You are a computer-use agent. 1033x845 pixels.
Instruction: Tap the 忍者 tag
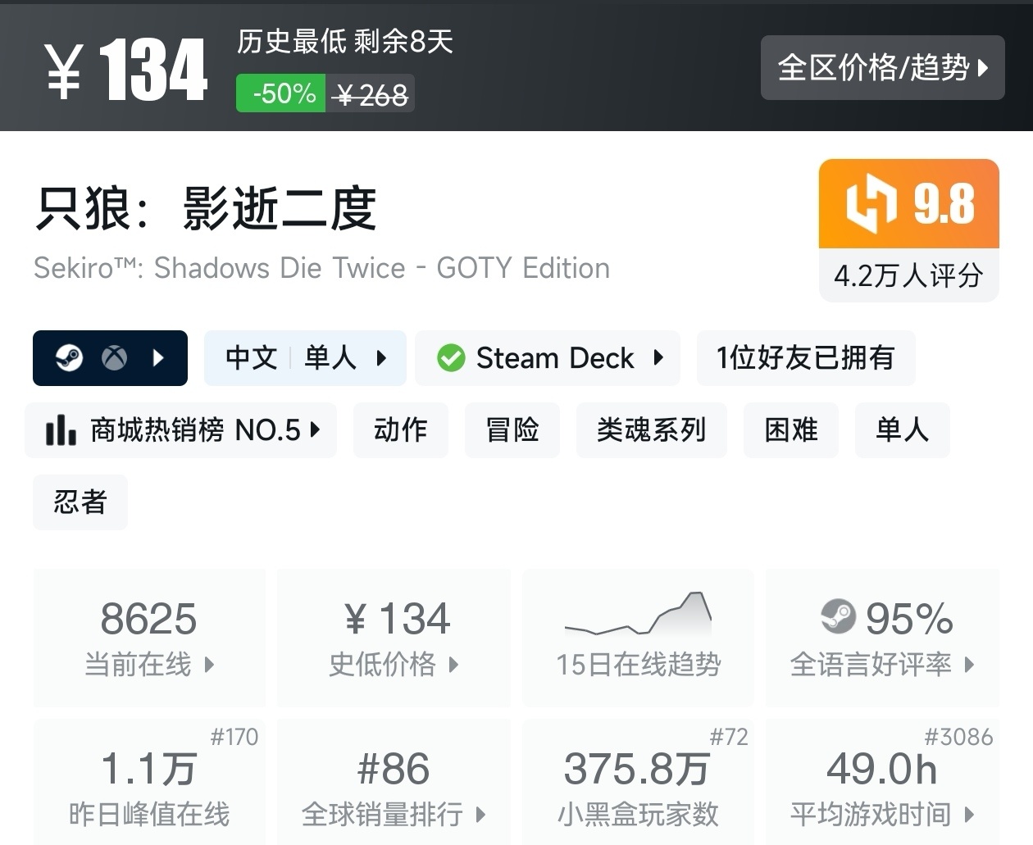tap(80, 502)
